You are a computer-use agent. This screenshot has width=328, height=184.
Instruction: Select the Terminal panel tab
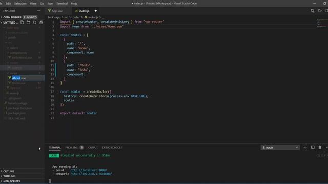click(x=55, y=147)
